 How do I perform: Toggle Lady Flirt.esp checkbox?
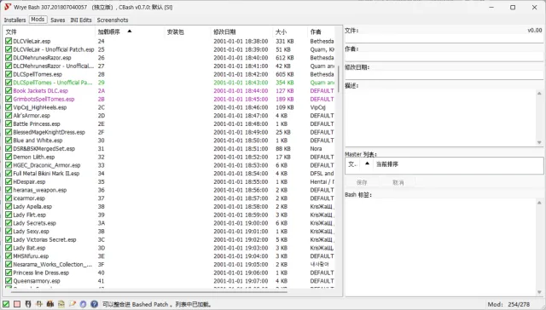point(9,215)
